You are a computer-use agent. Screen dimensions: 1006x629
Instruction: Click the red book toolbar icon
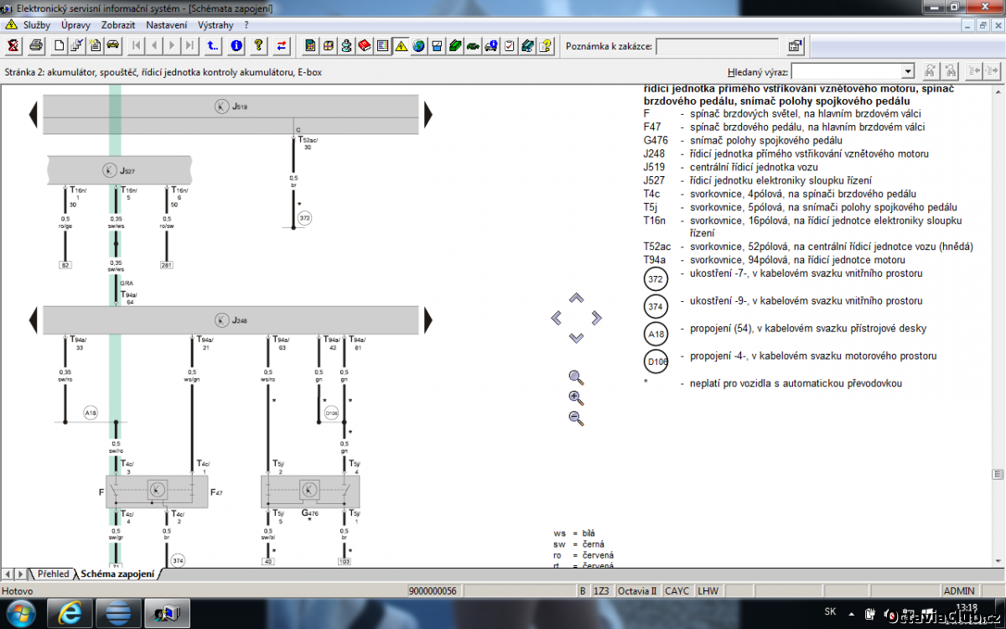click(x=364, y=46)
